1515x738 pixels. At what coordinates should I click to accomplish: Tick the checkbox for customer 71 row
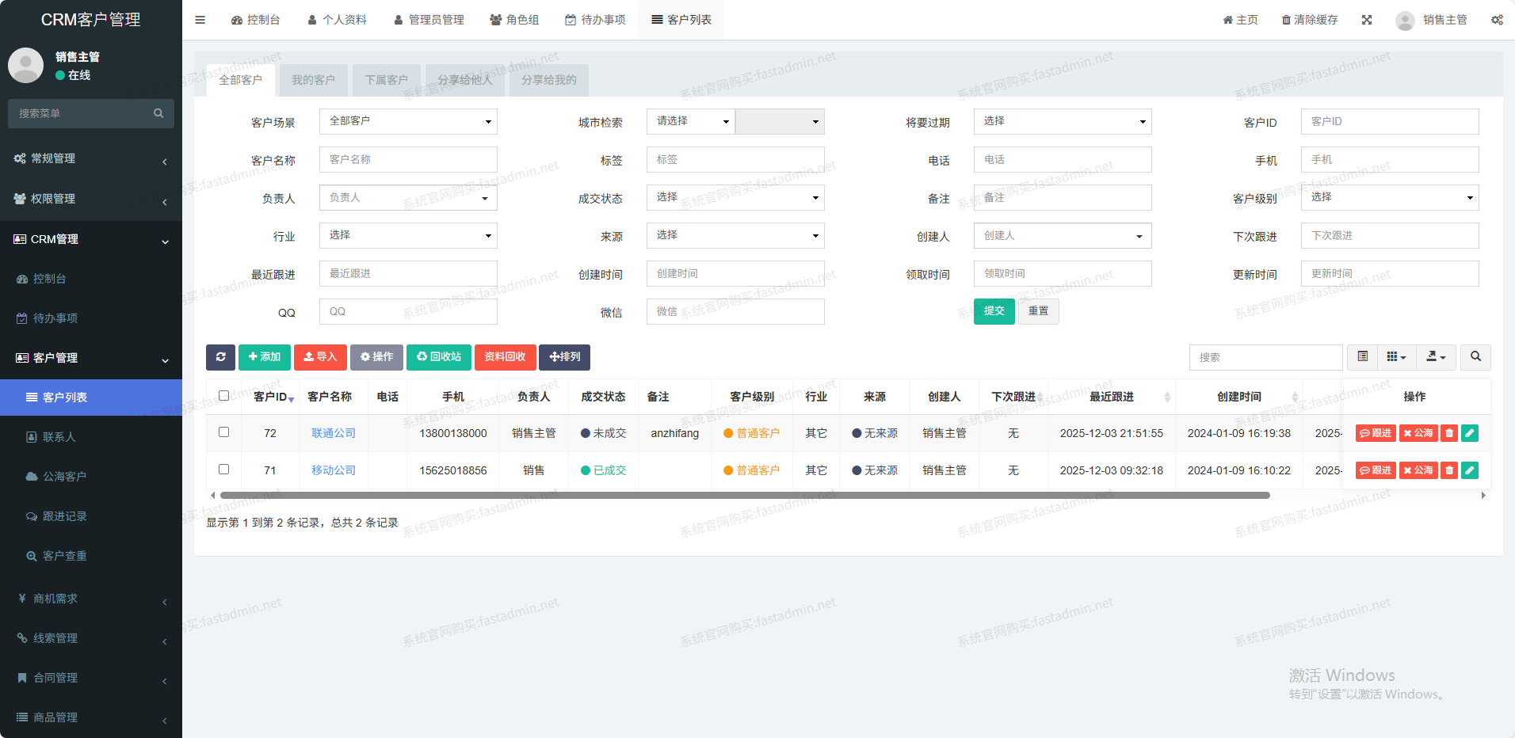(x=223, y=470)
